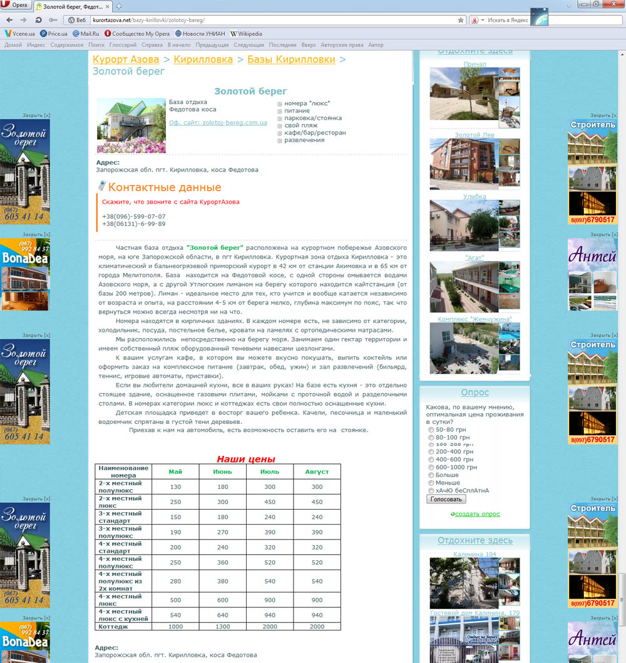Choose the 200-400 грн poll option

(431, 451)
